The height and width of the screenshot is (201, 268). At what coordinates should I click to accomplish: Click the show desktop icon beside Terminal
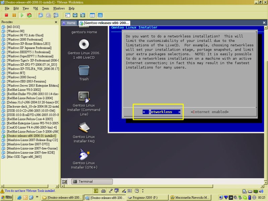65,182
